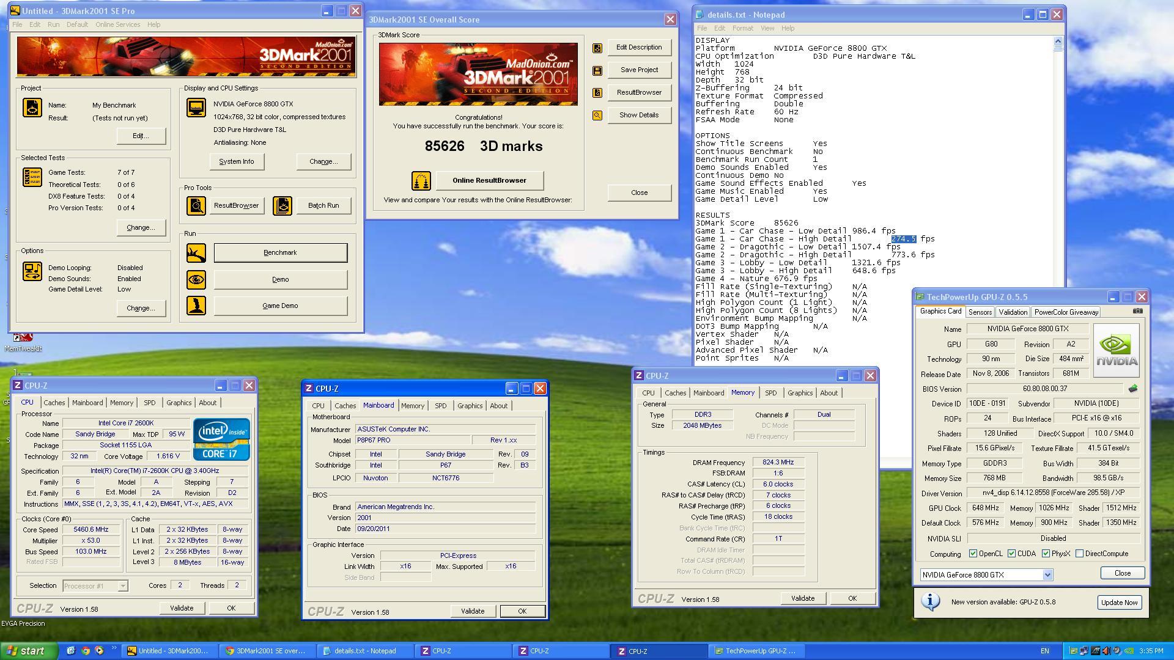Image resolution: width=1174 pixels, height=660 pixels.
Task: Click the ResultBrowser magnifier icon in Pro Tools
Action: 196,206
